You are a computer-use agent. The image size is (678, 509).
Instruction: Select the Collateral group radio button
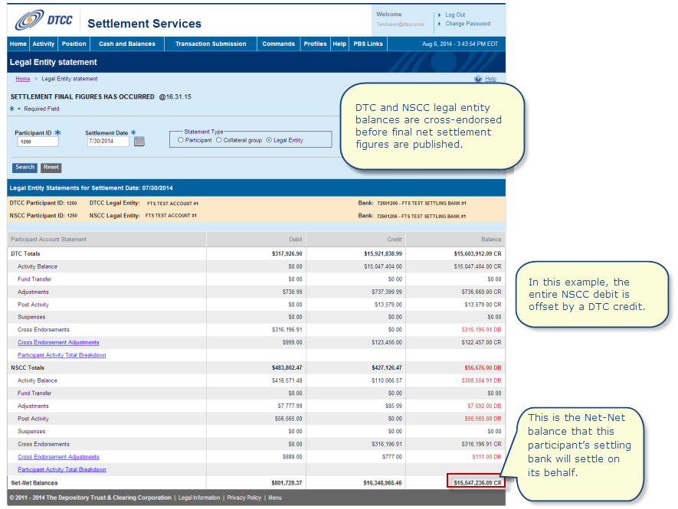pyautogui.click(x=219, y=140)
